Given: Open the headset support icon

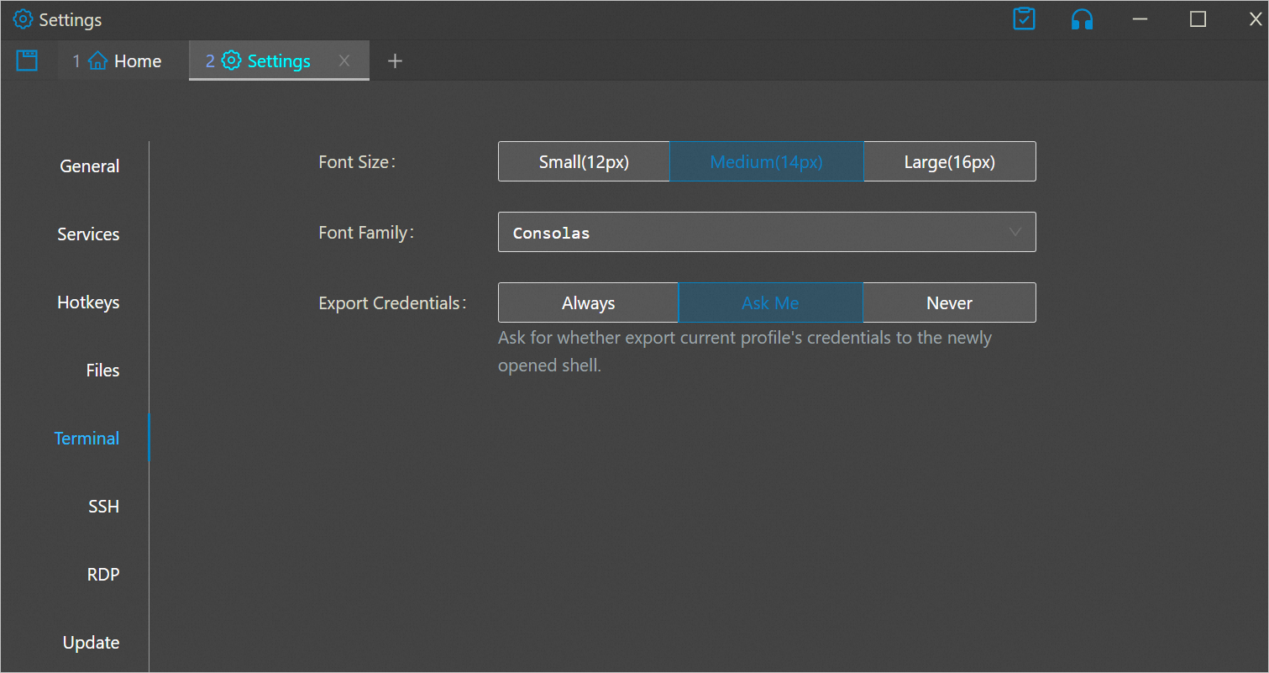Looking at the screenshot, I should tap(1082, 19).
